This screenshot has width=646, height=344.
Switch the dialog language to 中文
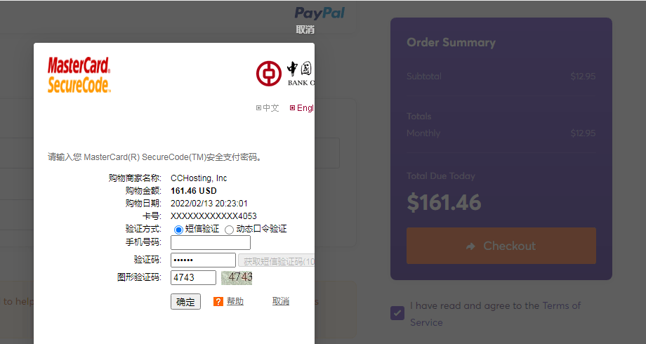(x=268, y=108)
